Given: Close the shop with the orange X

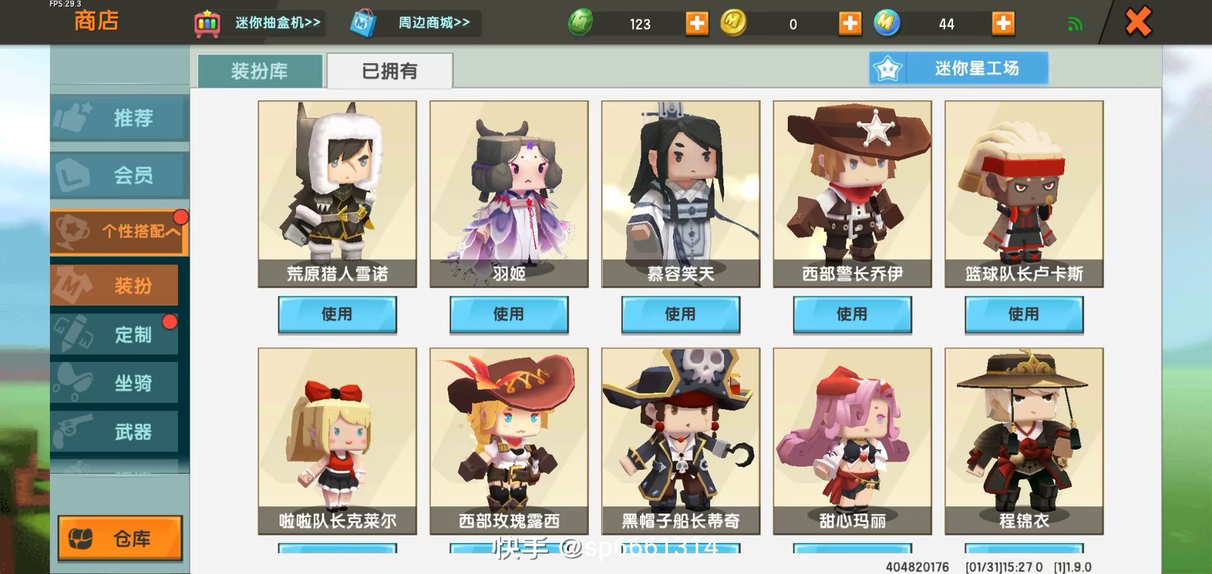Looking at the screenshot, I should point(1138,23).
